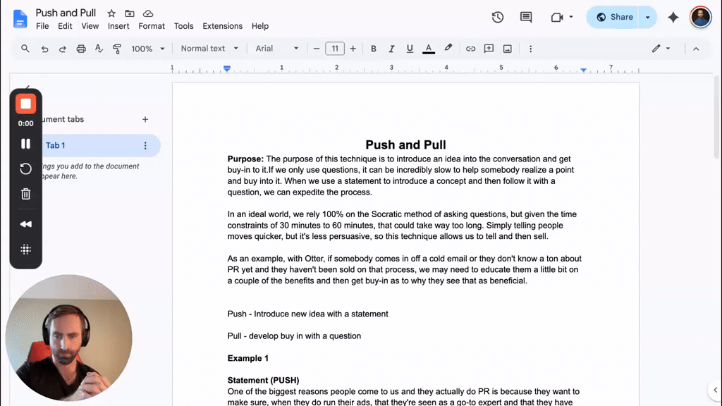
Task: Search the menus with magnifier icon
Action: 25,49
